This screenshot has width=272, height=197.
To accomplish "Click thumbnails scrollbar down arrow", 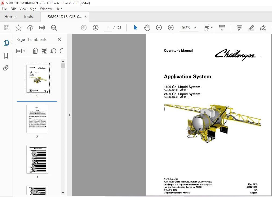I will pyautogui.click(x=63, y=192).
